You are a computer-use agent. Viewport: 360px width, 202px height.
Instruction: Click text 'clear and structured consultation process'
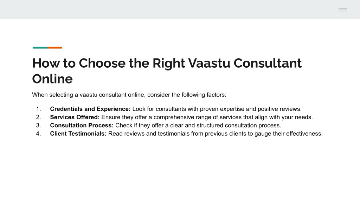coord(225,125)
